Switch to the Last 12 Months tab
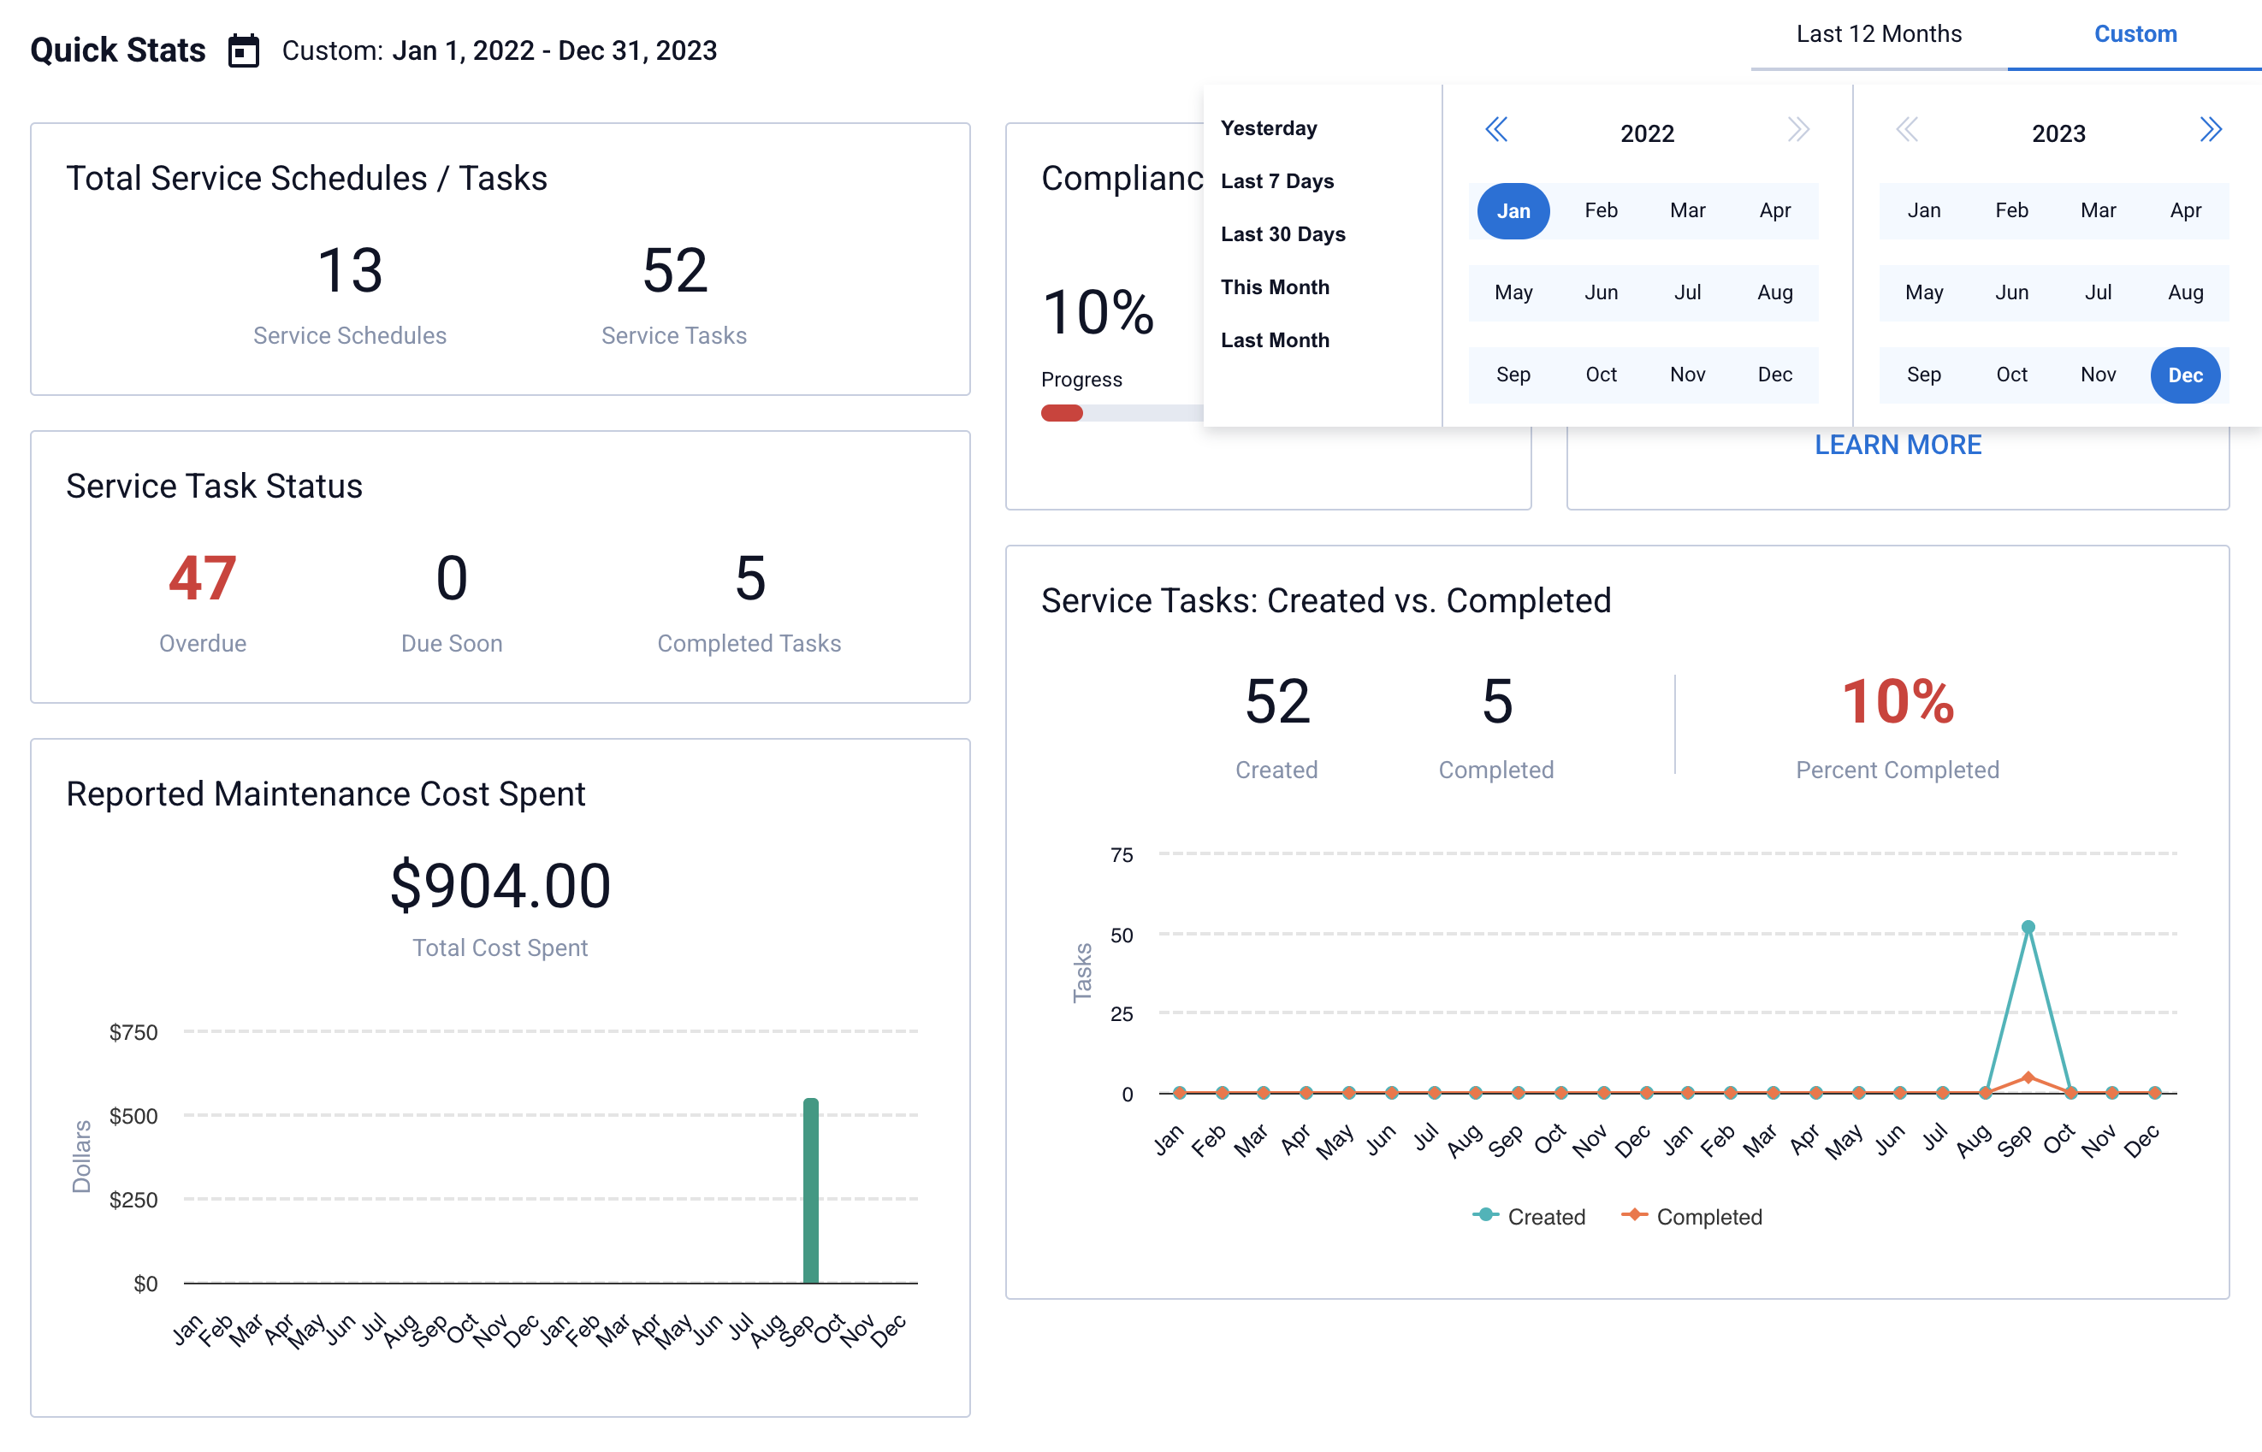Viewport: 2262px width, 1452px height. tap(1878, 34)
